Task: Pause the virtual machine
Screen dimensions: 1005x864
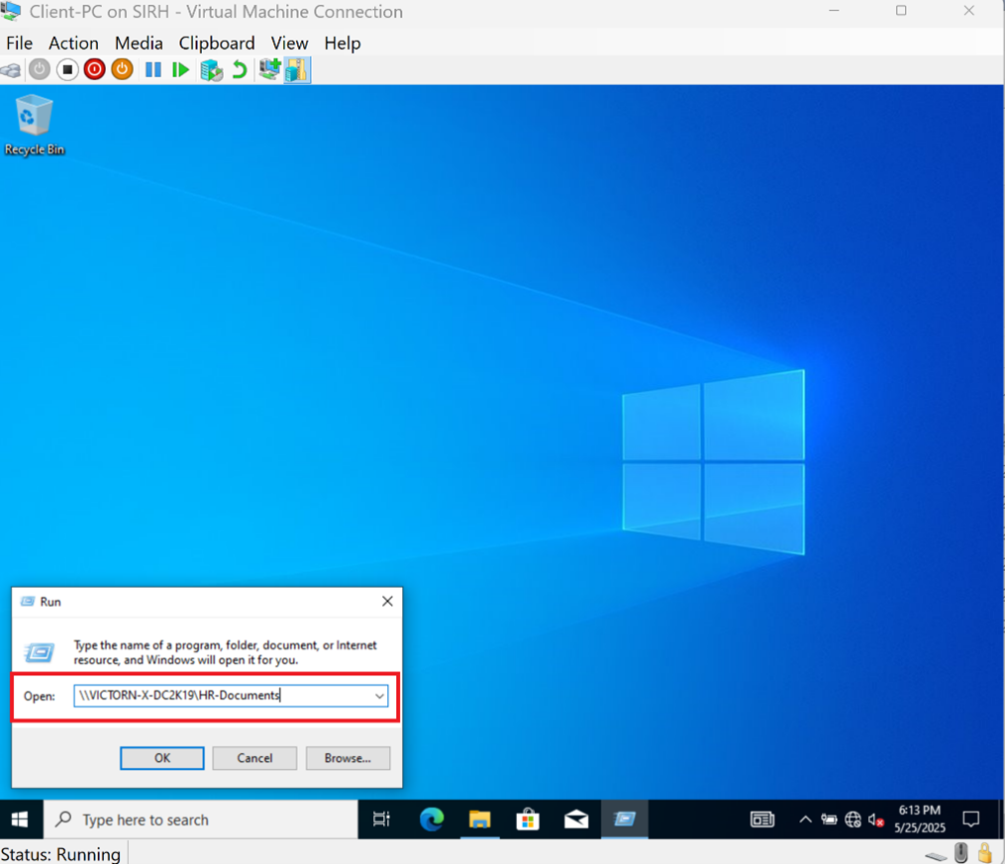Action: (152, 69)
